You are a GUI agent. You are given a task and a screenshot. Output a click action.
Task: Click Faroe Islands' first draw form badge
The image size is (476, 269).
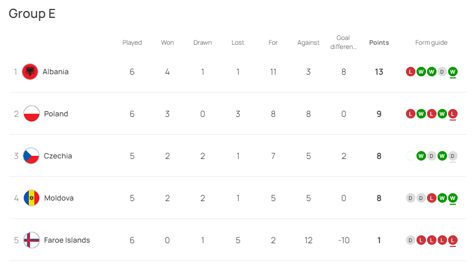pyautogui.click(x=410, y=241)
